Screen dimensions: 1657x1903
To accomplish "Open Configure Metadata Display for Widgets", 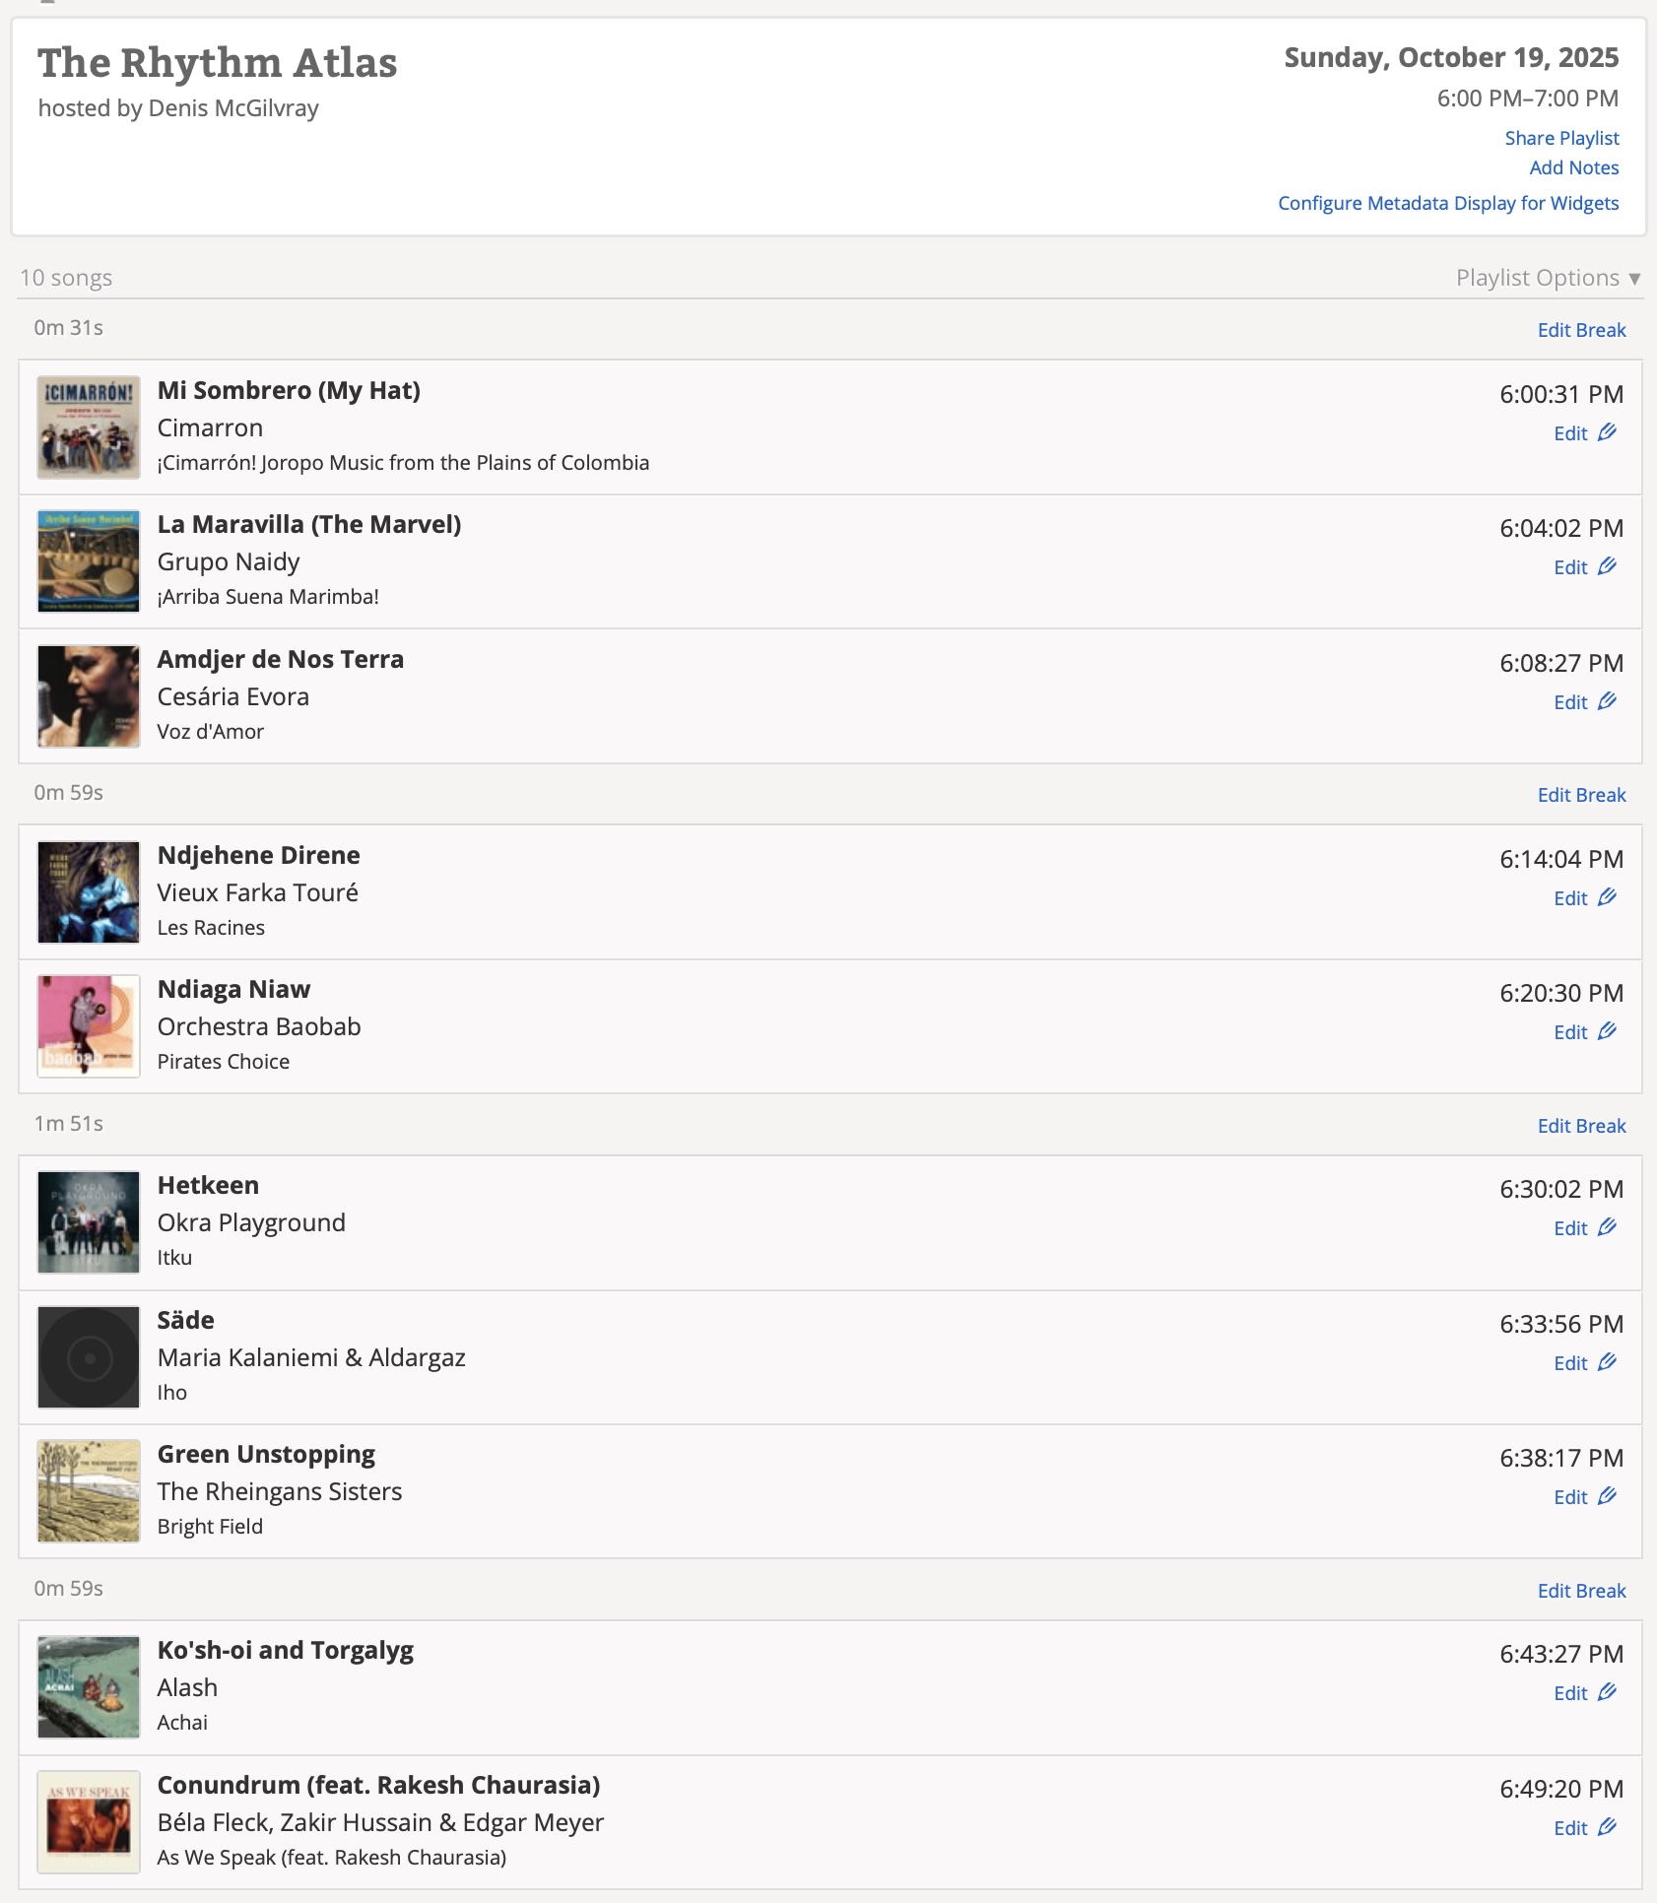I will (x=1448, y=203).
